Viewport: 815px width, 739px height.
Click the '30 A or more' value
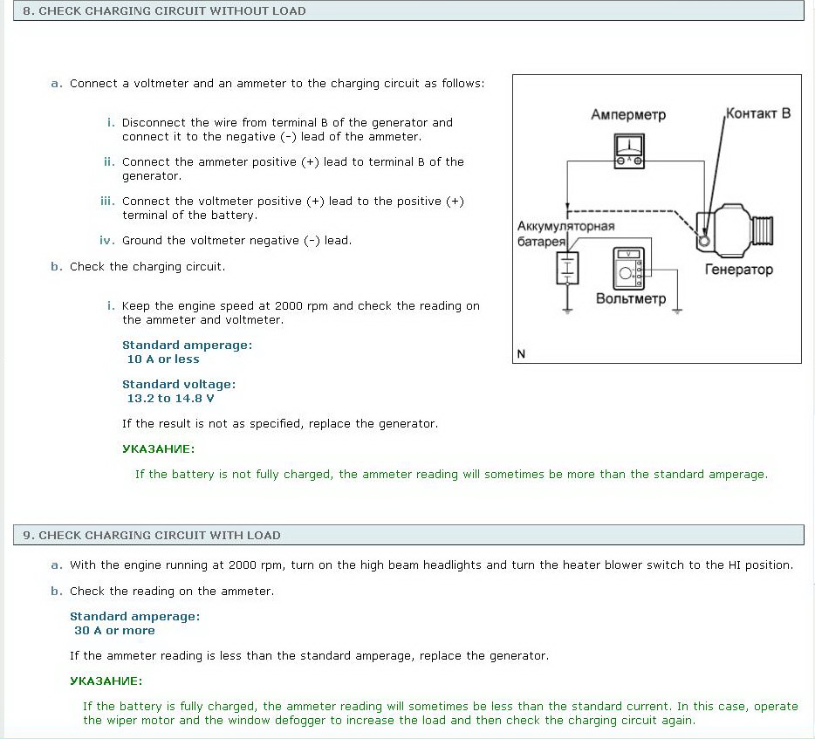point(114,631)
